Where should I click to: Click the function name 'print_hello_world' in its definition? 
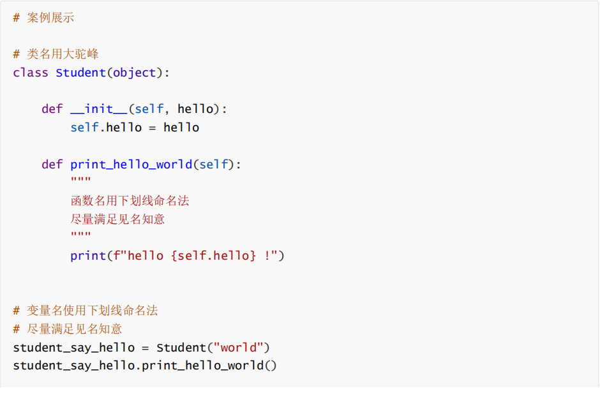click(x=131, y=165)
